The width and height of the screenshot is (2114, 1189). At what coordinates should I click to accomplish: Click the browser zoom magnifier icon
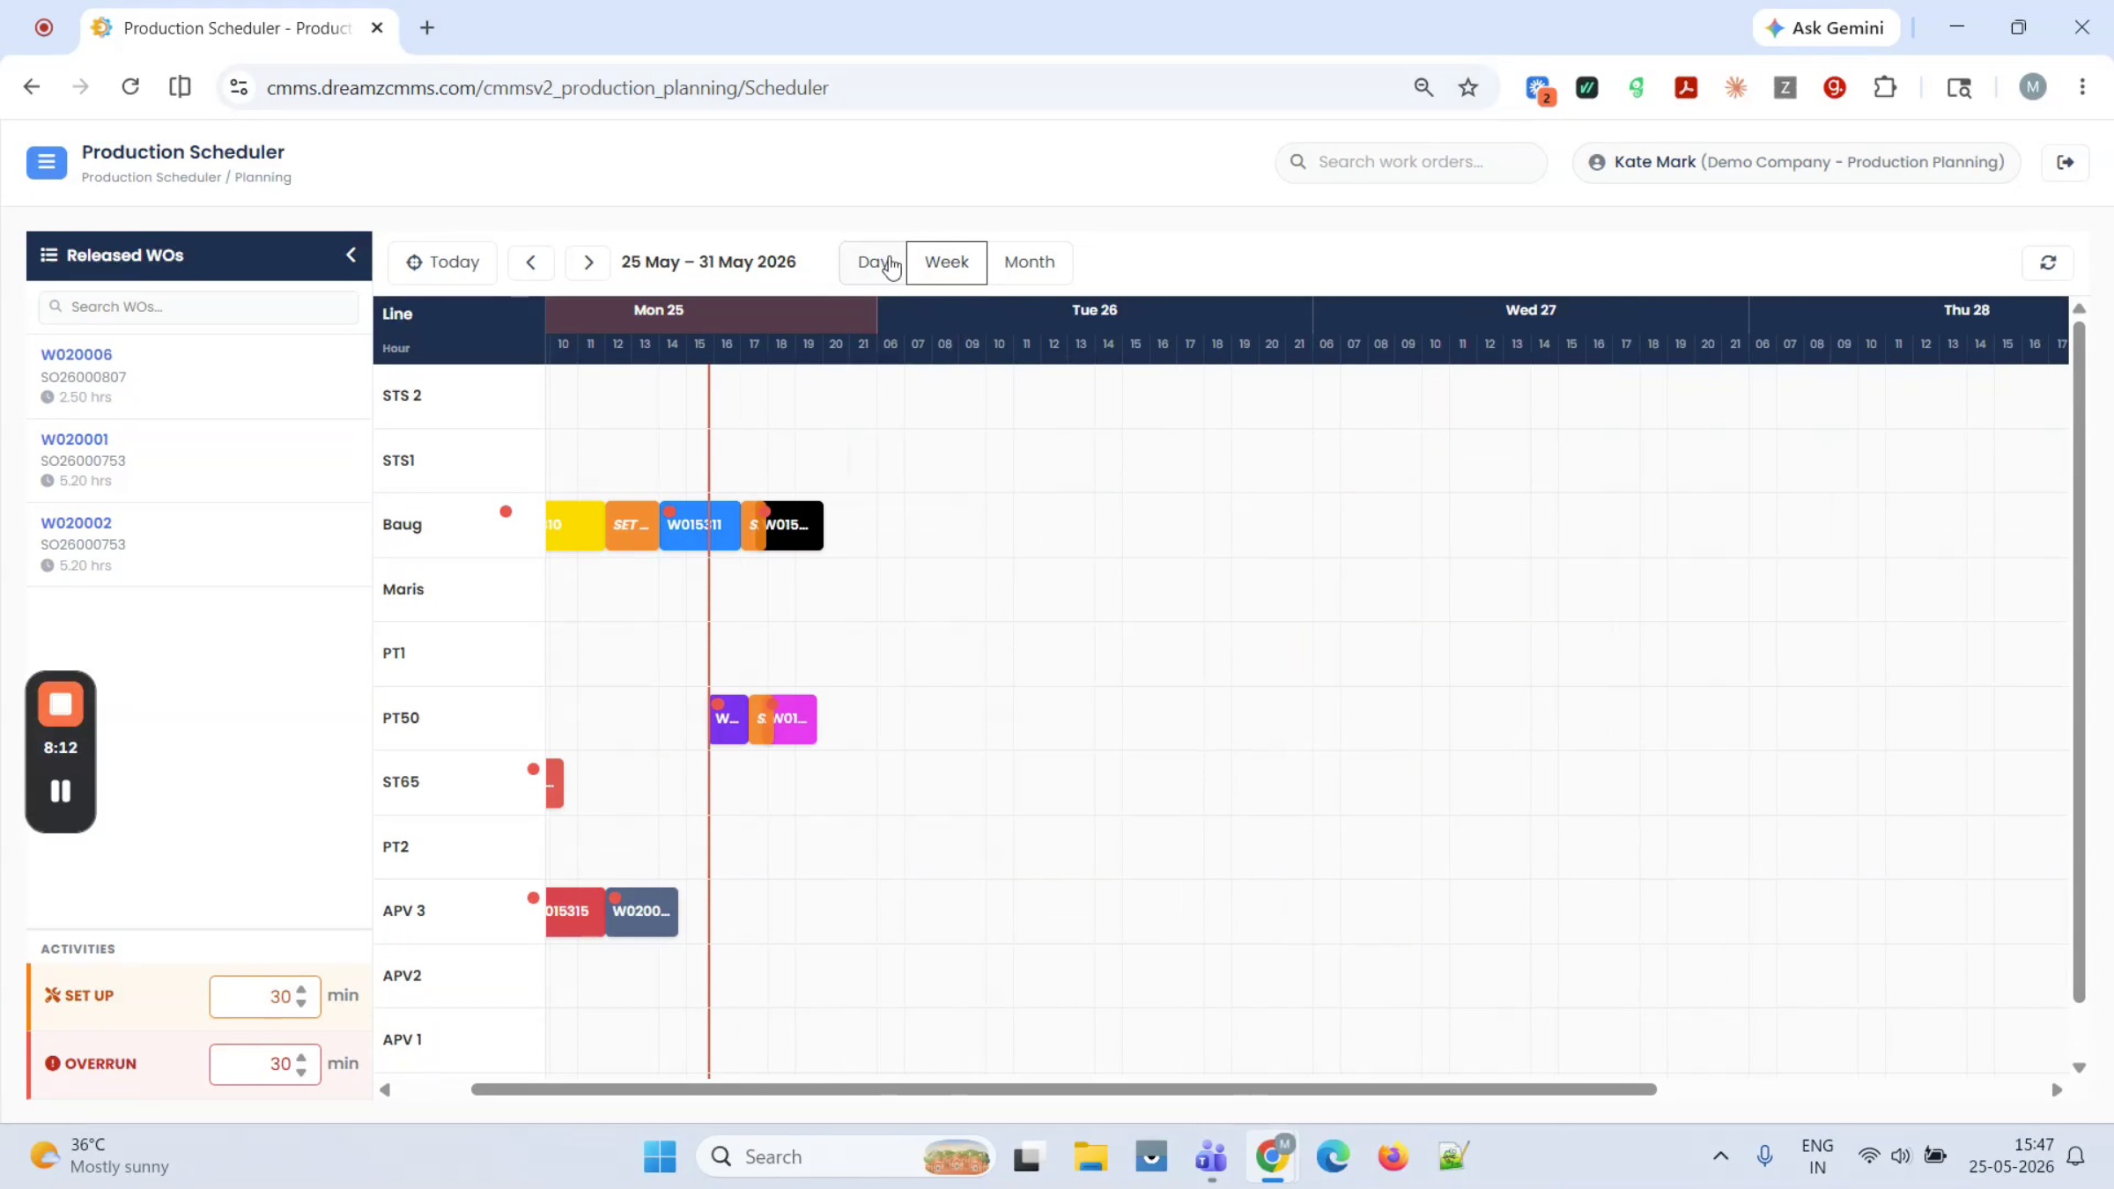1423,87
